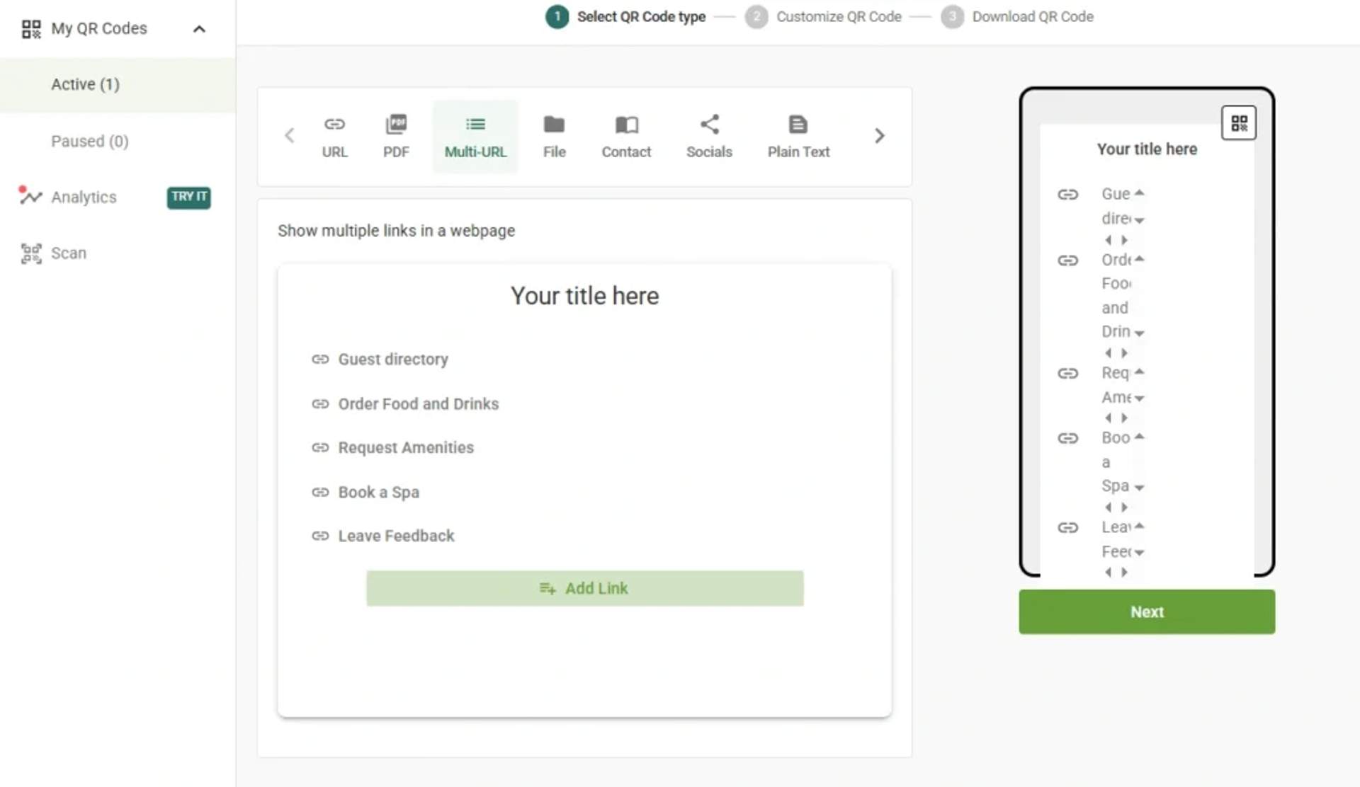The image size is (1360, 787).
Task: Select the URL QR code type
Action: 334,137
